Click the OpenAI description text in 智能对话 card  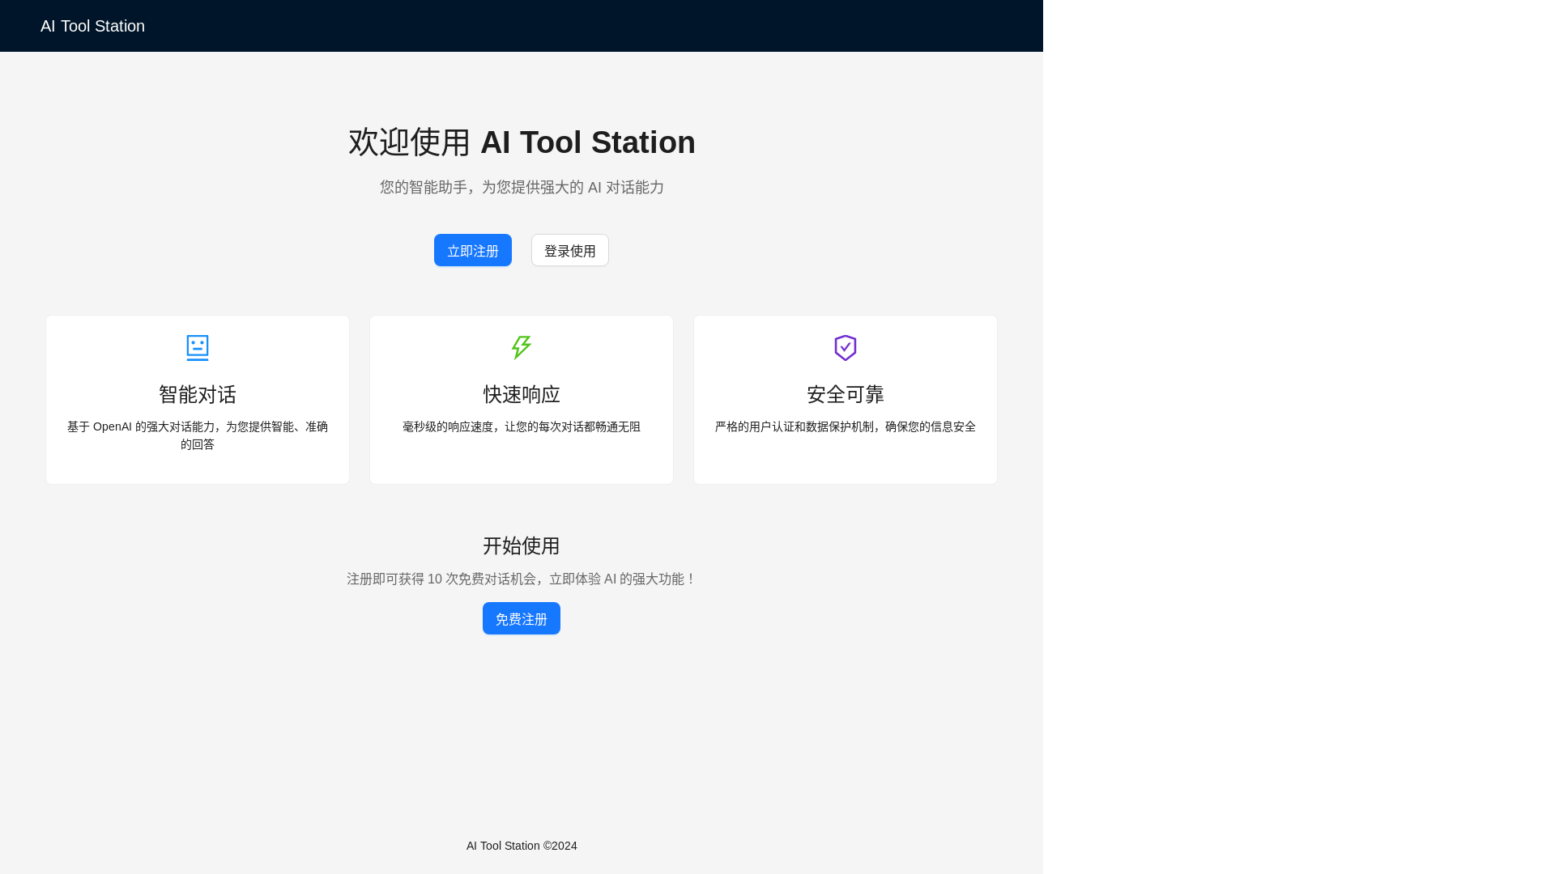198,435
